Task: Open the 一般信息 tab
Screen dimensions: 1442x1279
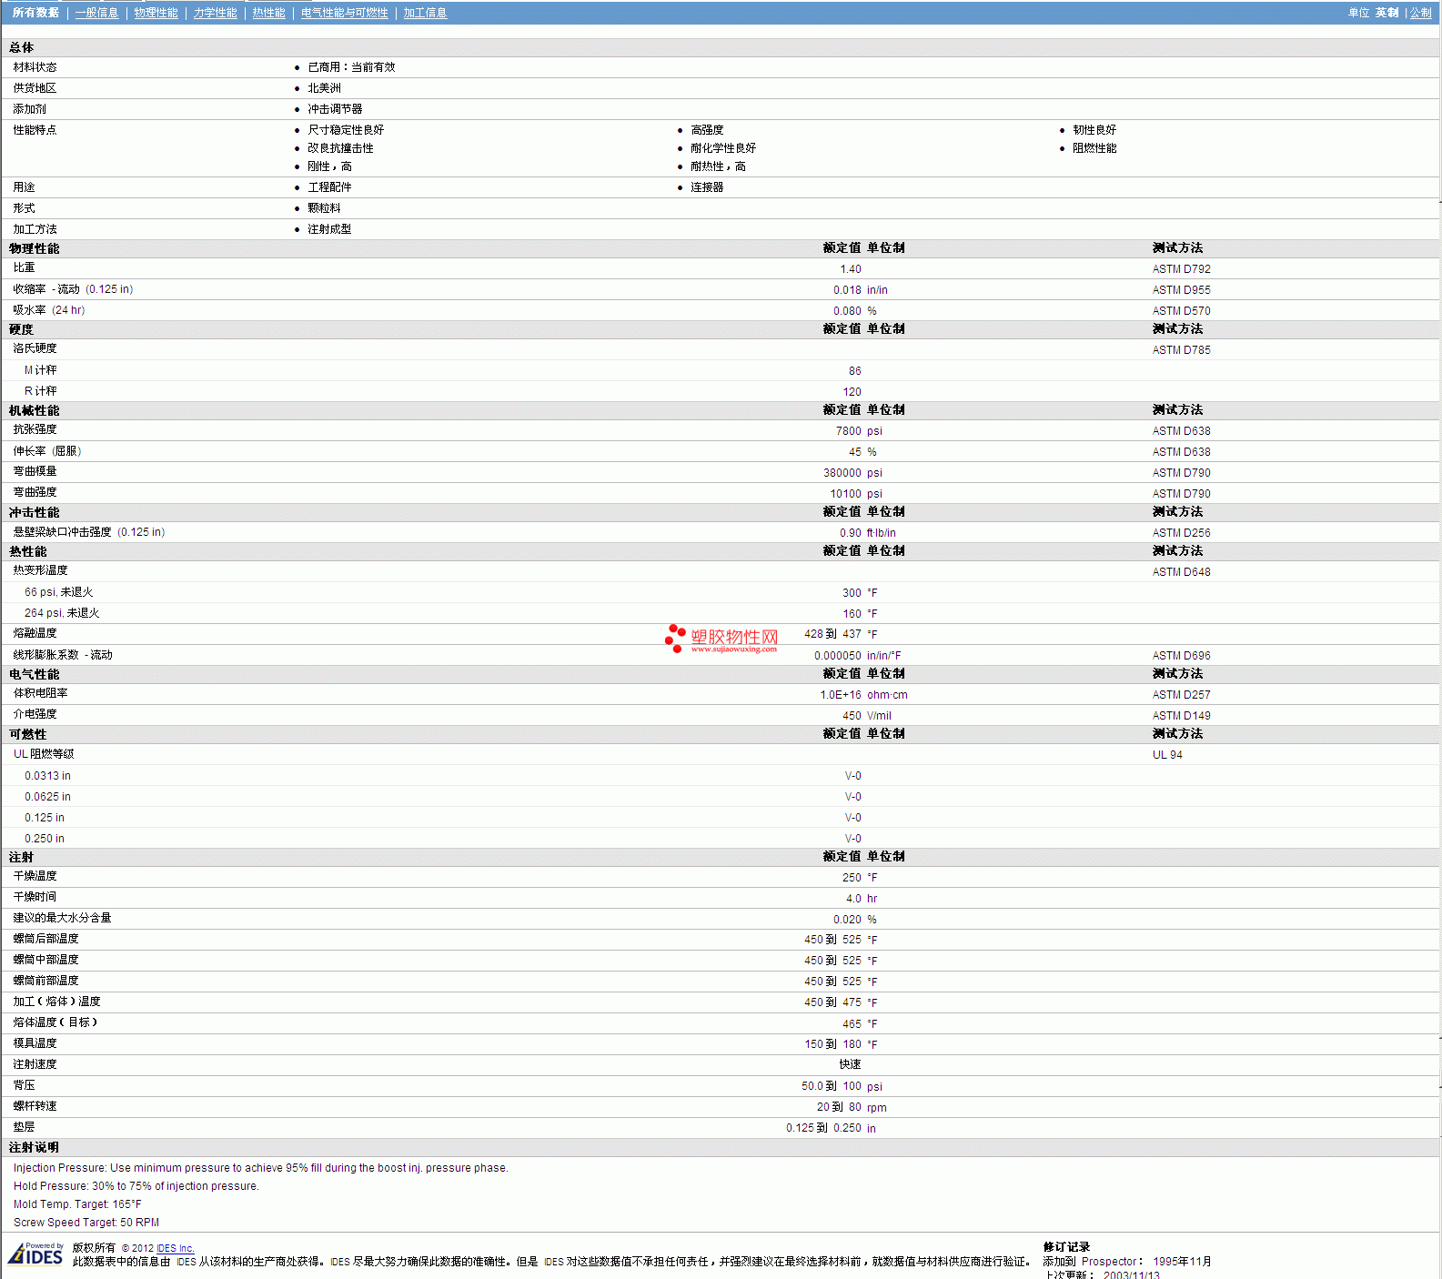Action: click(96, 13)
